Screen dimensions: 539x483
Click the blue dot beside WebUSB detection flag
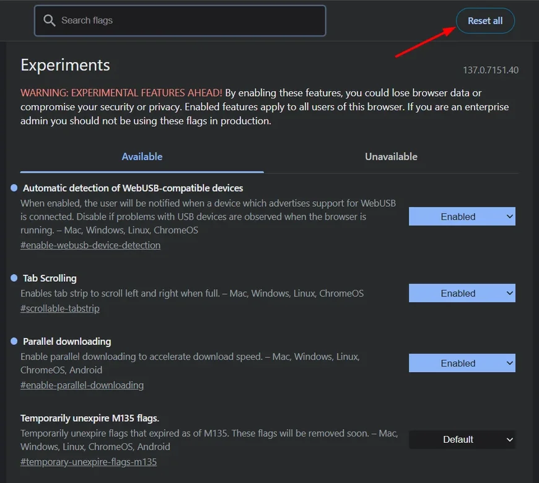14,188
